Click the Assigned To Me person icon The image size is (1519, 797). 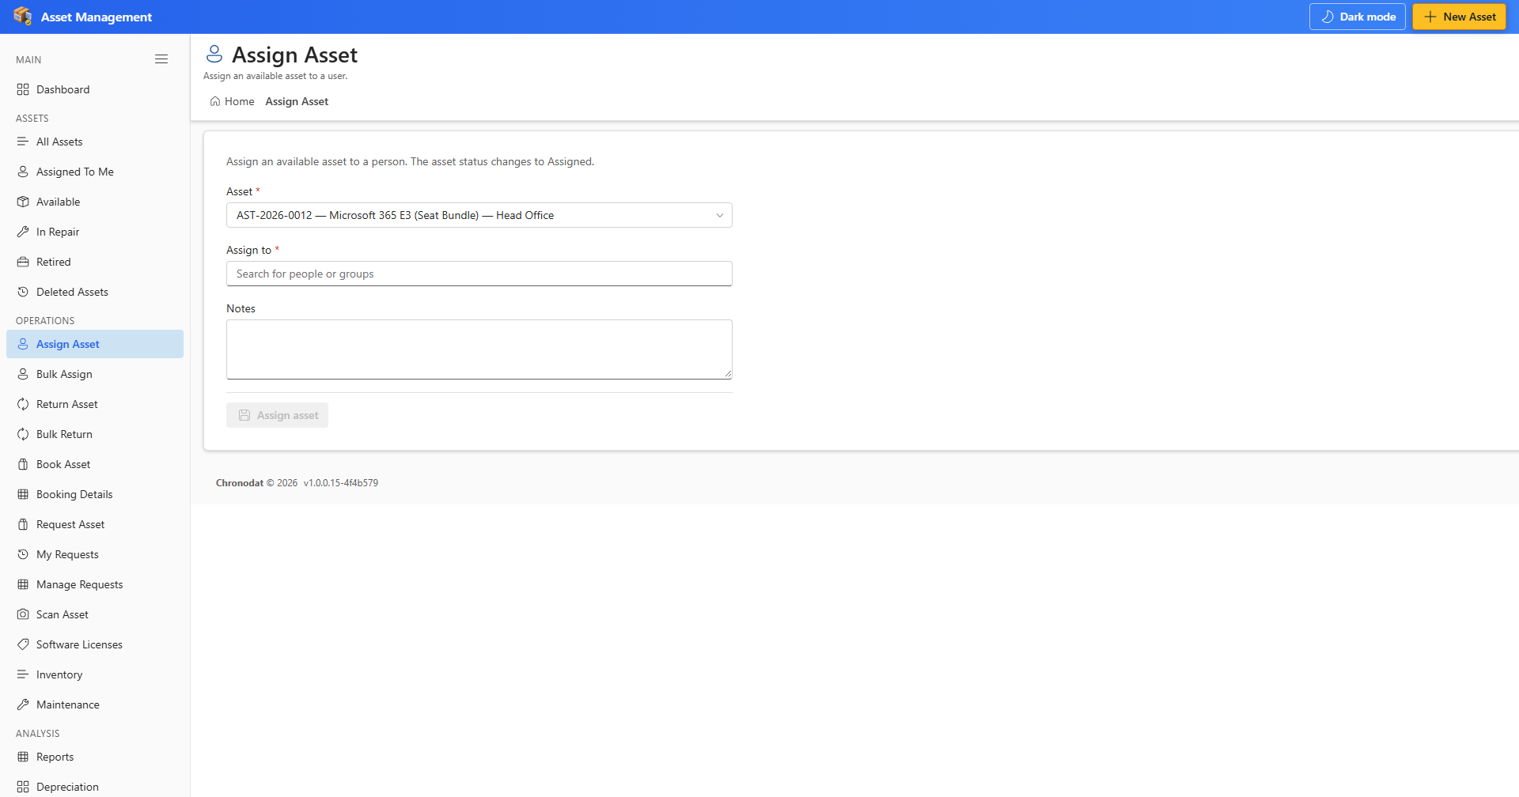tap(23, 172)
